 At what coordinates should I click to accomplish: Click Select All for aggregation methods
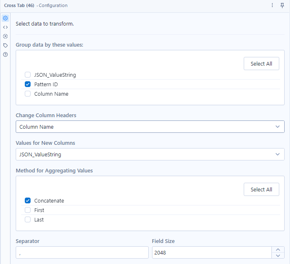click(261, 189)
